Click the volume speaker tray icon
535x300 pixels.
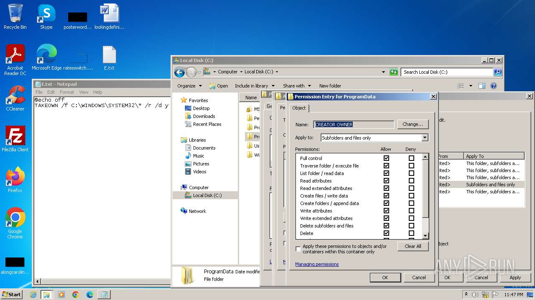coord(475,295)
